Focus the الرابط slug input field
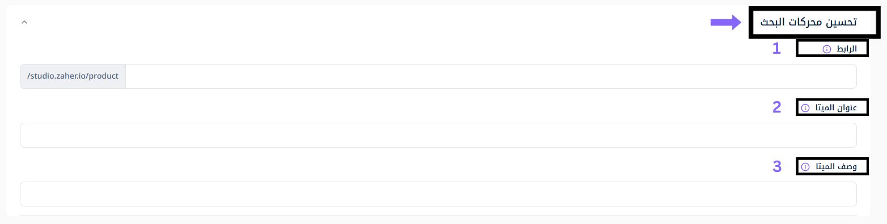887x224 pixels. [x=491, y=76]
